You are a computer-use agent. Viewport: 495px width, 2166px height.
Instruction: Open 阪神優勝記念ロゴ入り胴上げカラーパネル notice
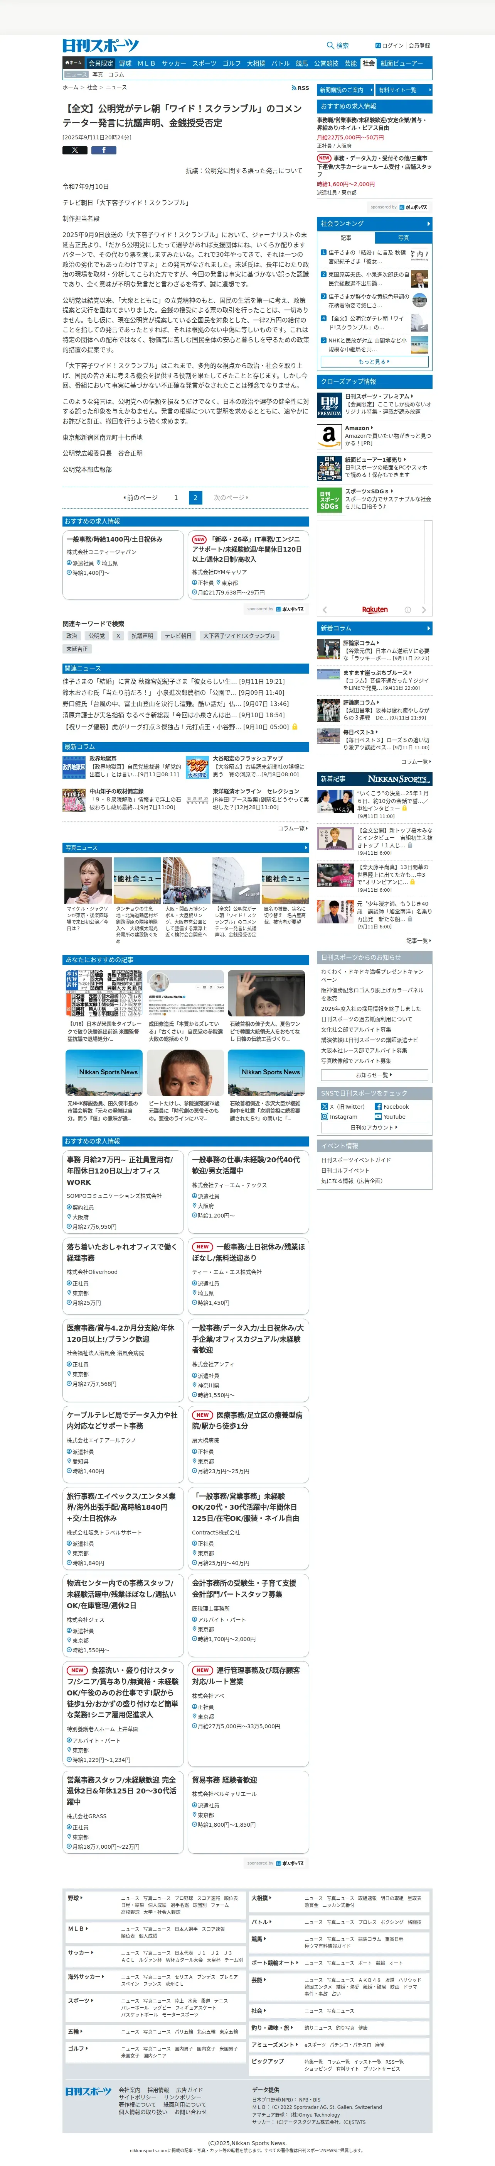coord(372,995)
